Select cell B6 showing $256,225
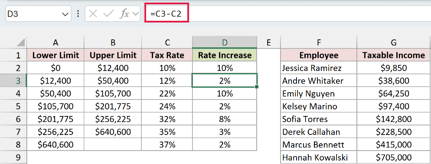431x164 pixels. point(113,119)
